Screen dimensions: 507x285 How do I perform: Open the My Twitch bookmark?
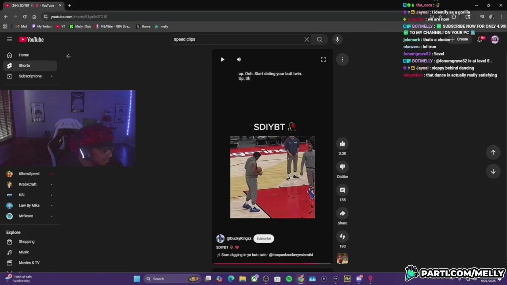(42, 27)
